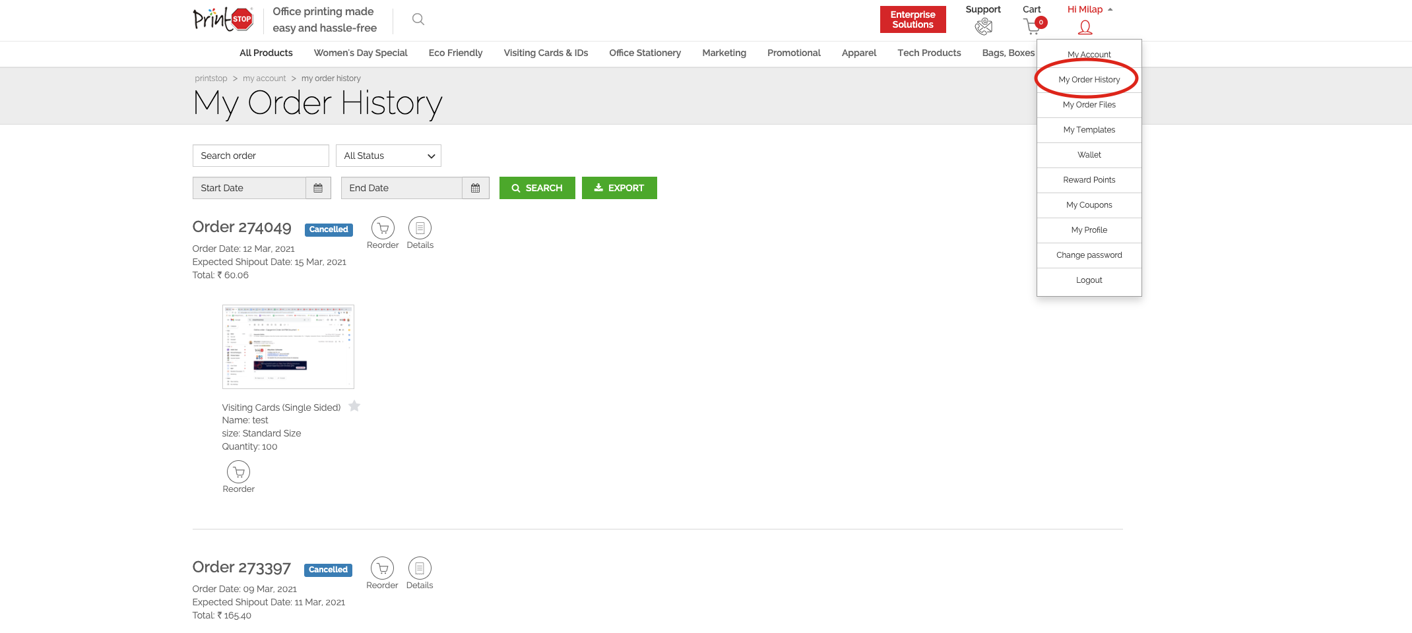Open Visiting Cards order thumbnail image
Screen dimensions: 1412x633
288,347
